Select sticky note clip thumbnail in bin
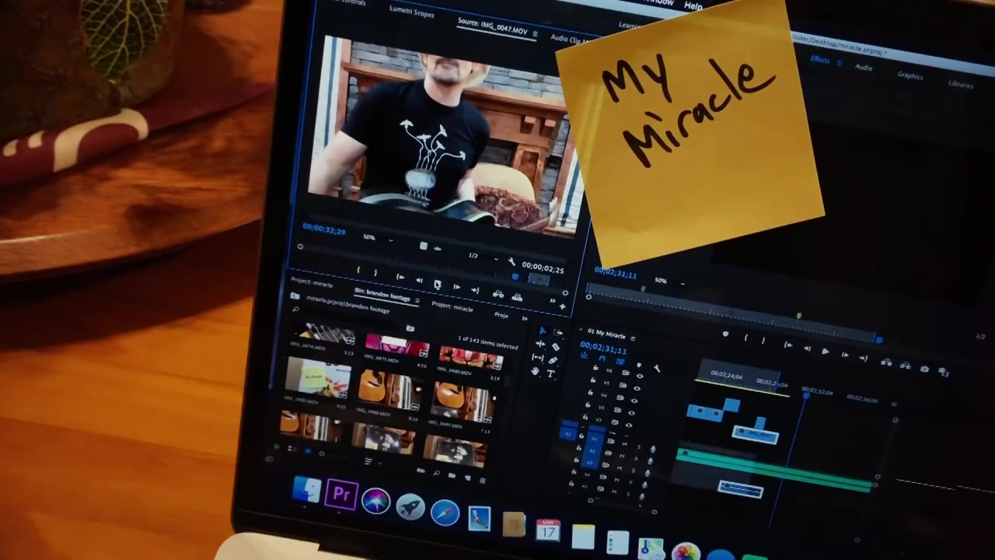 tap(317, 379)
